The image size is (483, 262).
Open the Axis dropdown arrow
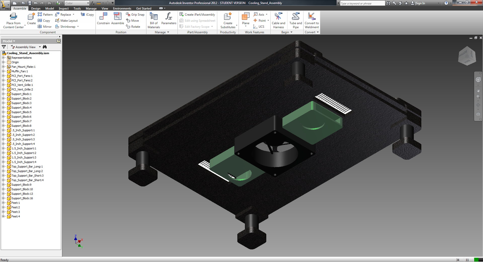[267, 15]
